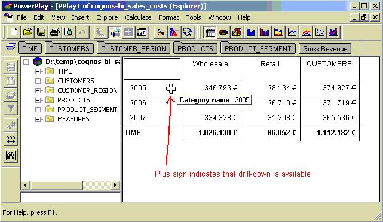383x222 pixels.
Task: Select the single line chart icon
Action: coord(292,32)
